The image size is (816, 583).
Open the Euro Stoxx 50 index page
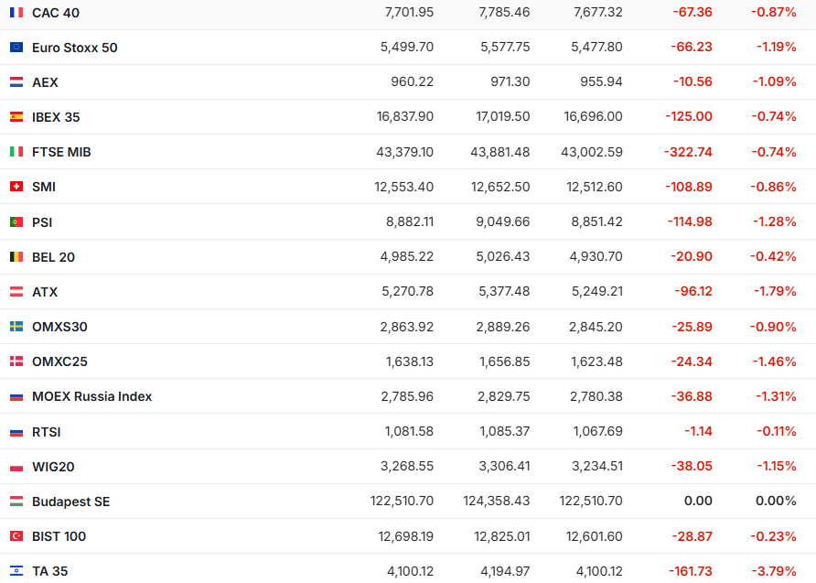74,48
